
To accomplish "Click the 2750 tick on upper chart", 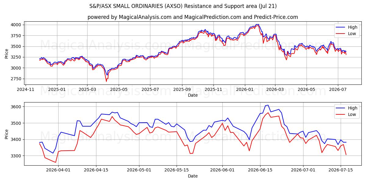I will tap(16, 79).
